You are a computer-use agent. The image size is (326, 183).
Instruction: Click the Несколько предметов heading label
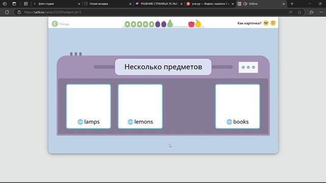[163, 67]
